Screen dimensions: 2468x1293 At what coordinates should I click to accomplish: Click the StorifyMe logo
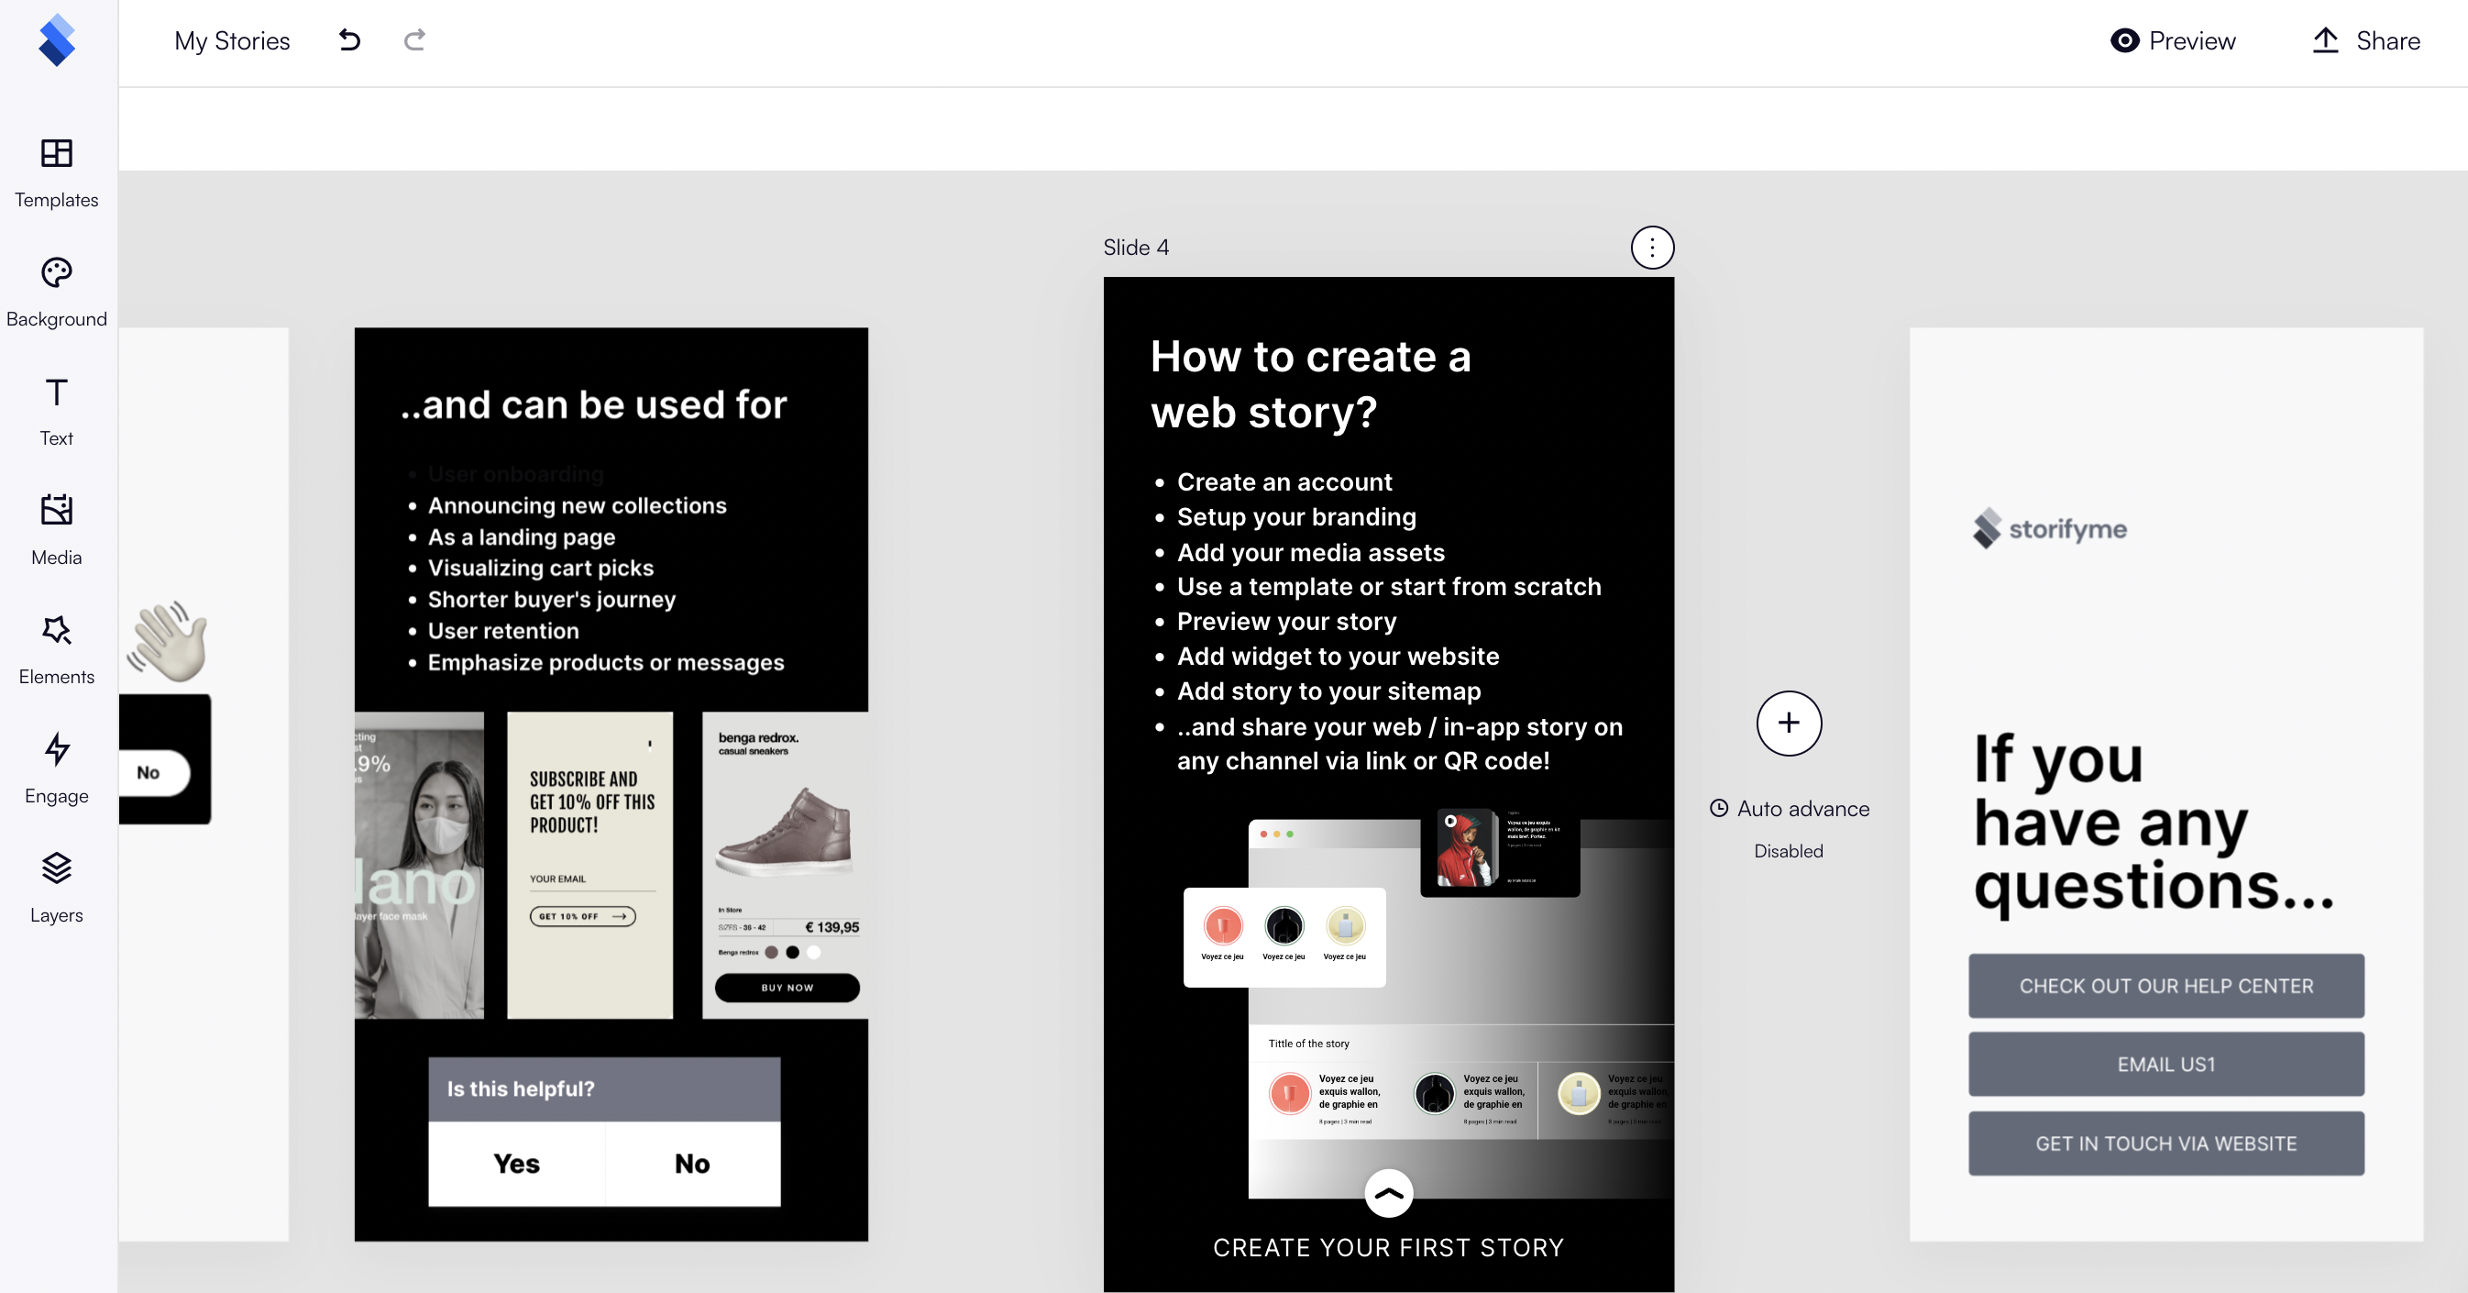tap(57, 40)
